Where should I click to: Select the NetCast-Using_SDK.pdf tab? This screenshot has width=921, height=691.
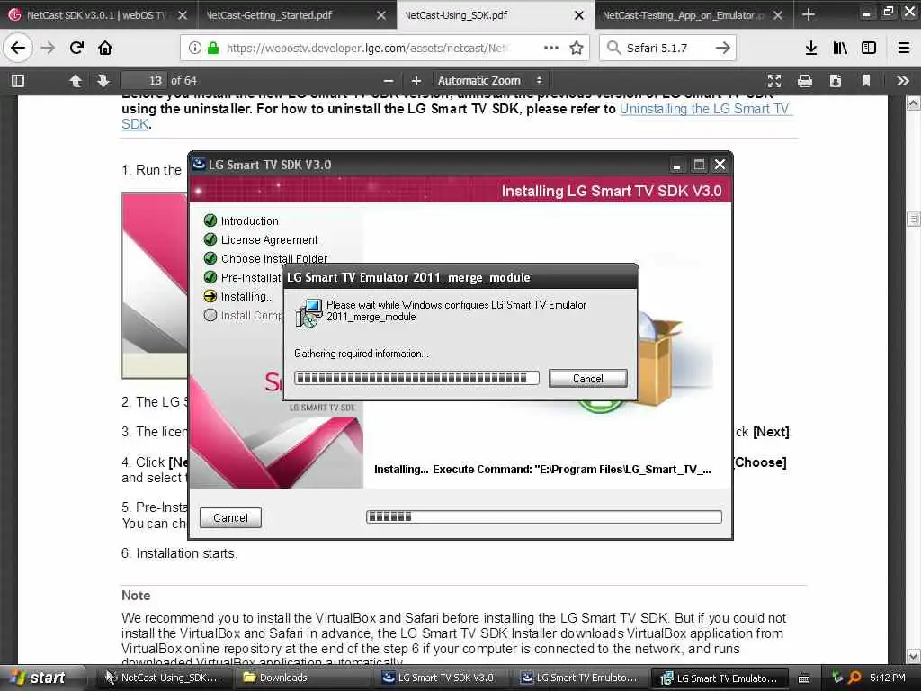coord(456,15)
